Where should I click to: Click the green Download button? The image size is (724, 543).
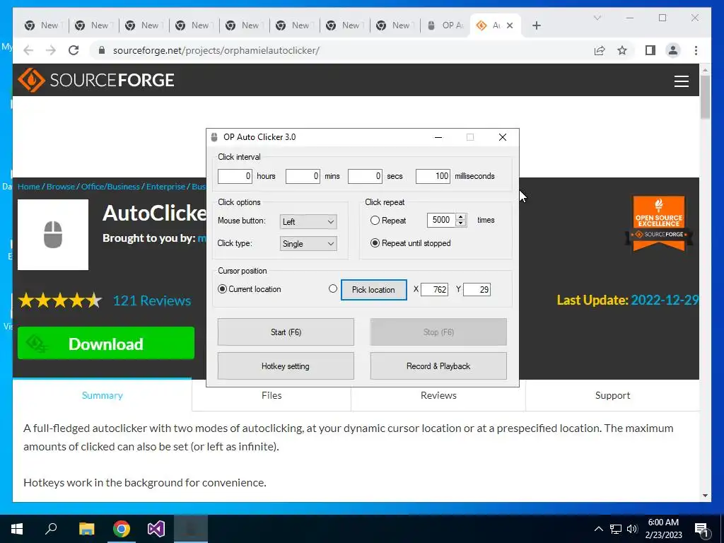tap(106, 343)
